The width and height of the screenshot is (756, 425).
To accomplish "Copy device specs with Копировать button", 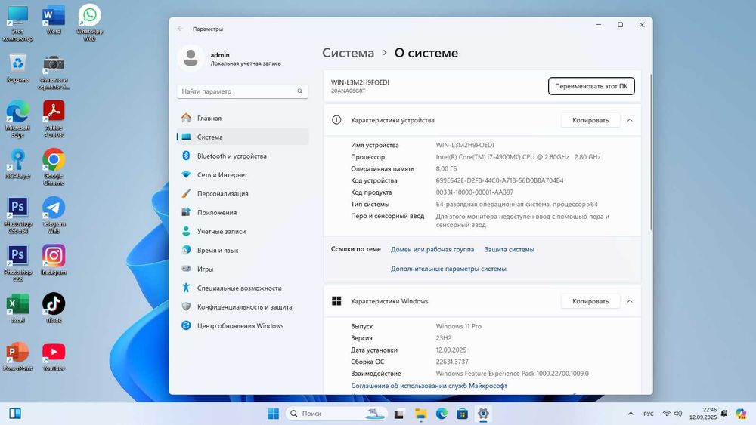I will [590, 120].
